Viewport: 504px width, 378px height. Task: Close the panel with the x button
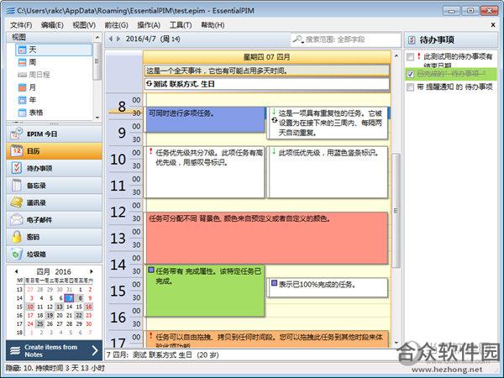pos(493,24)
